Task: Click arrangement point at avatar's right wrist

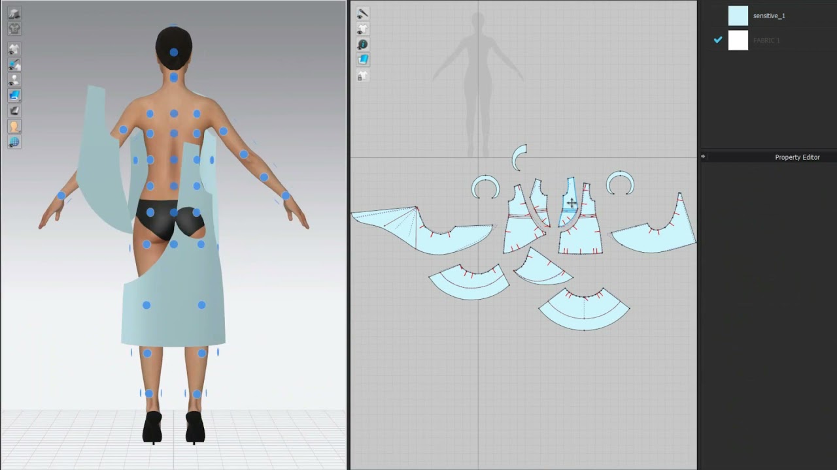Action: pyautogui.click(x=286, y=195)
